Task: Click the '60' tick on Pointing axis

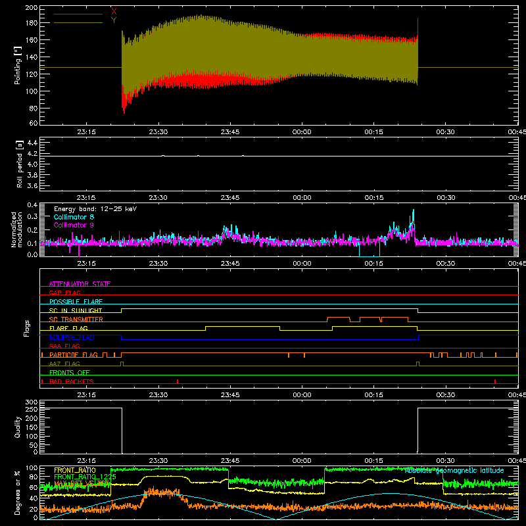Action: 34,123
